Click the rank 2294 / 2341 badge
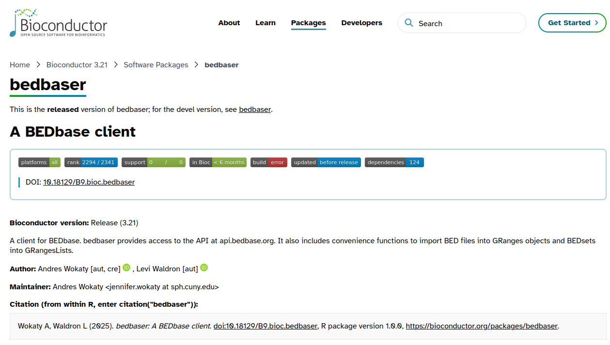 click(x=91, y=162)
